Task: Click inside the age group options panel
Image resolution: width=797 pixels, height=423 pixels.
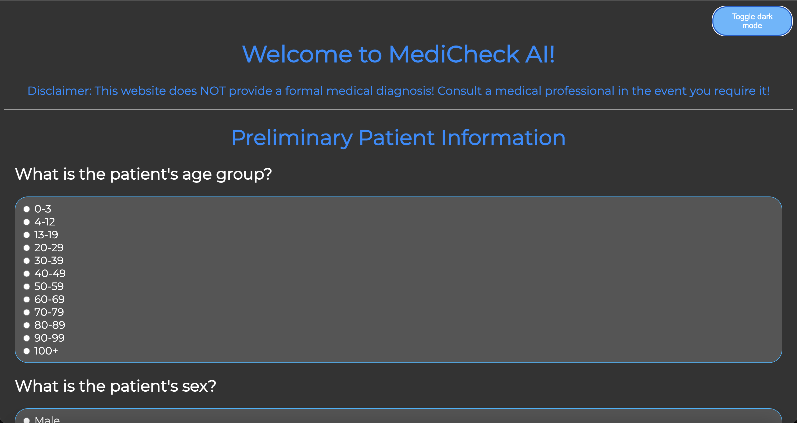Action: (x=398, y=280)
